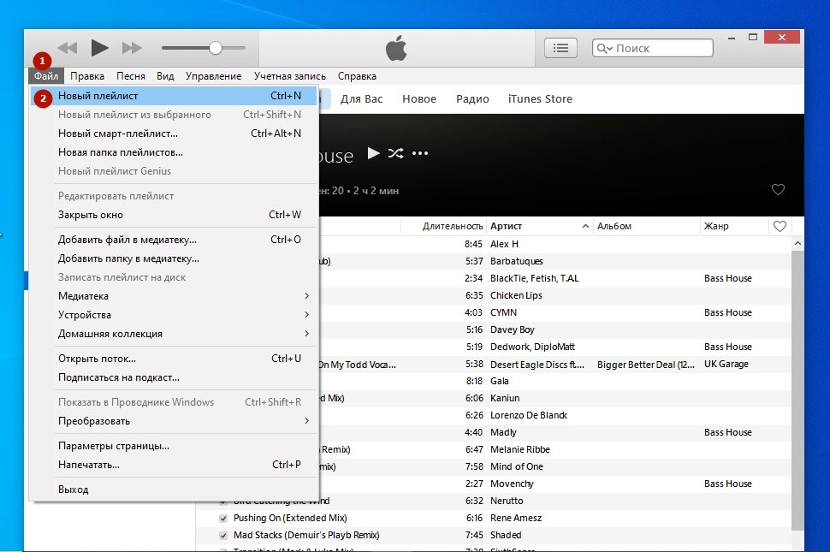Choose Открыть поток... menu entry
The height and width of the screenshot is (552, 830).
(175, 359)
